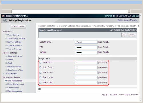Open Common Settings in the sidebar
This screenshot has height=103, width=143.
click(15, 56)
